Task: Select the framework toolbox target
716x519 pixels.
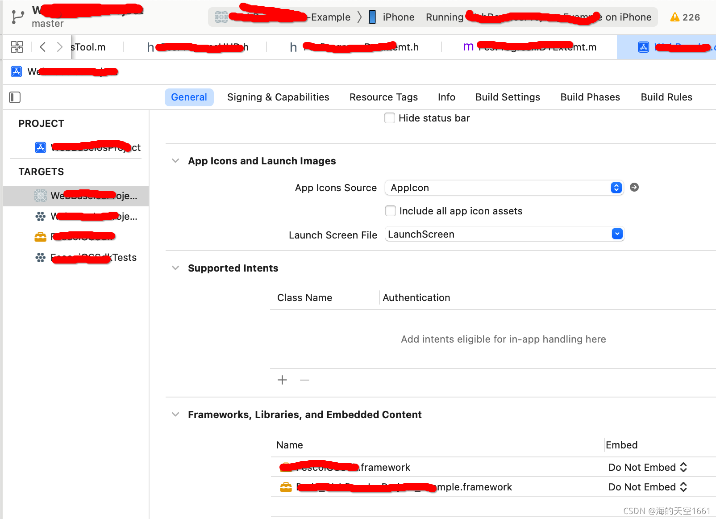Action: click(76, 237)
